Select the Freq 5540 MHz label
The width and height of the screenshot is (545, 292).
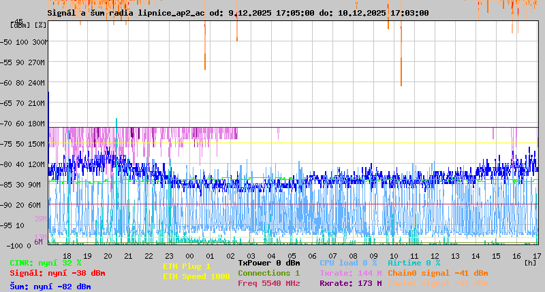point(268,283)
